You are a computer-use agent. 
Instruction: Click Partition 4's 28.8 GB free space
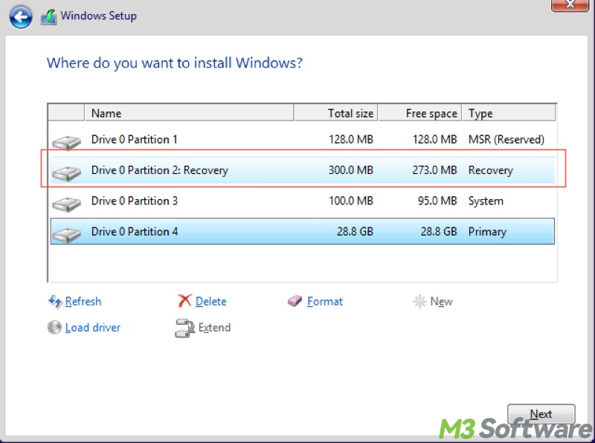(439, 232)
